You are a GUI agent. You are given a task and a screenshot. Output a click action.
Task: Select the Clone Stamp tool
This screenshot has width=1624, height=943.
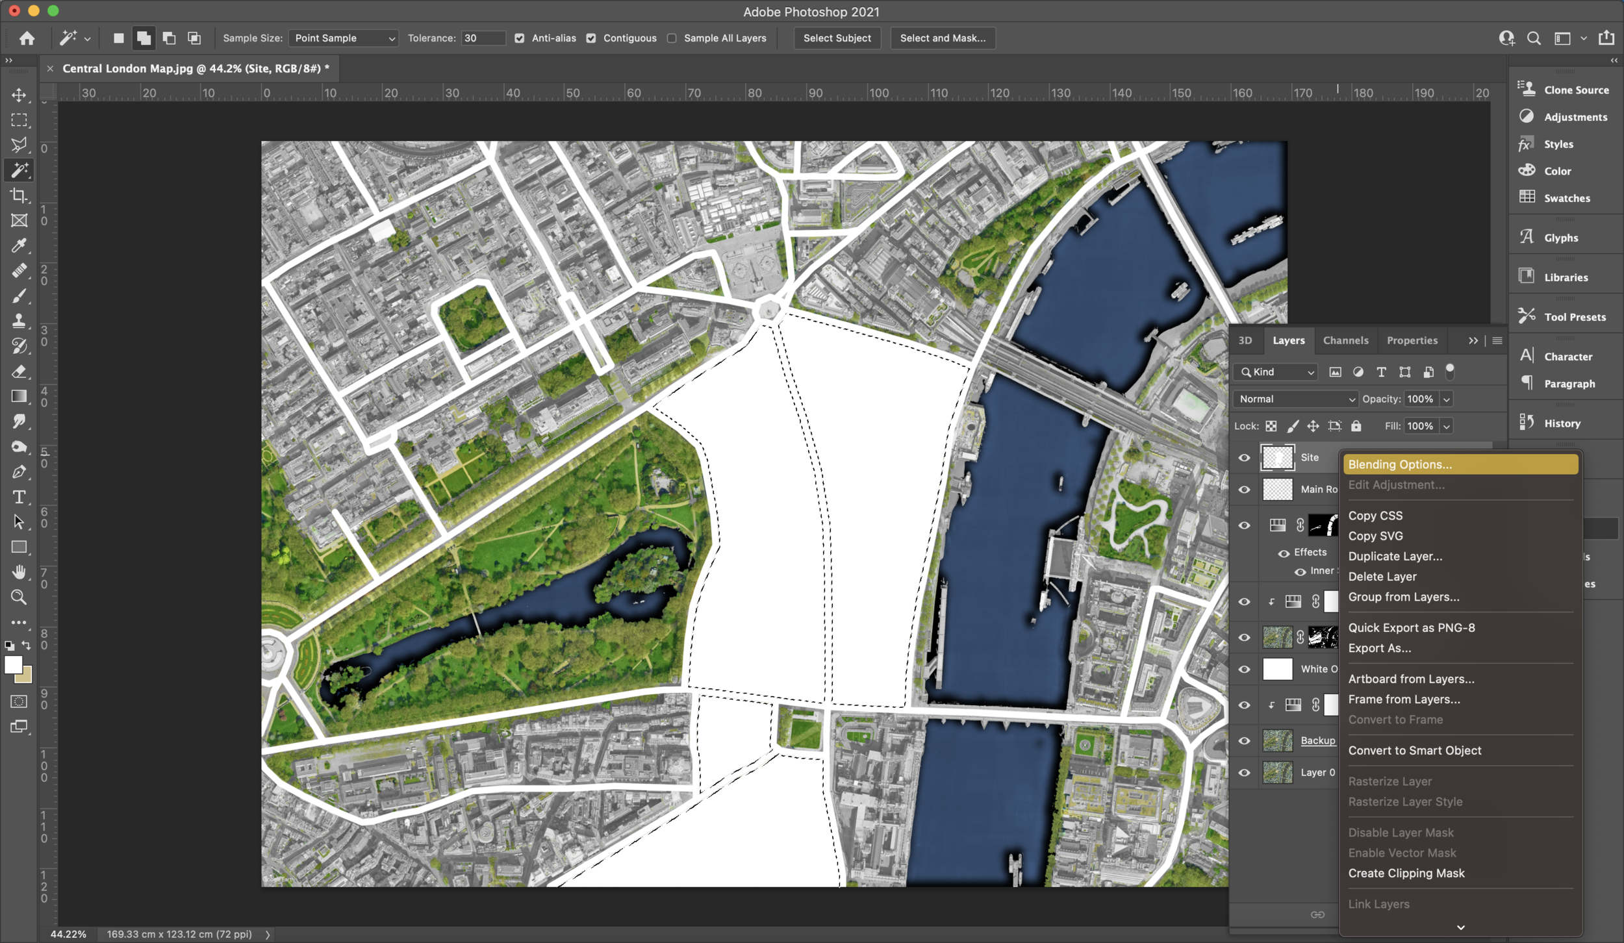tap(19, 321)
